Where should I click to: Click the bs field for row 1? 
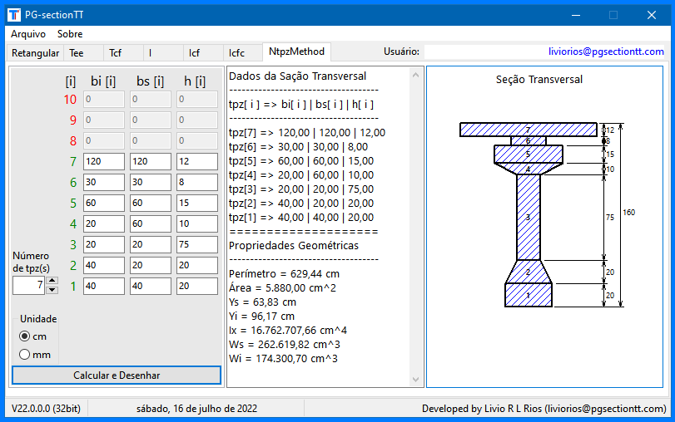[151, 287]
